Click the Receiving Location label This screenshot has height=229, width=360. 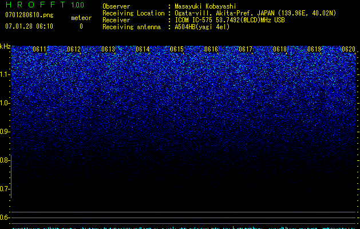point(133,13)
